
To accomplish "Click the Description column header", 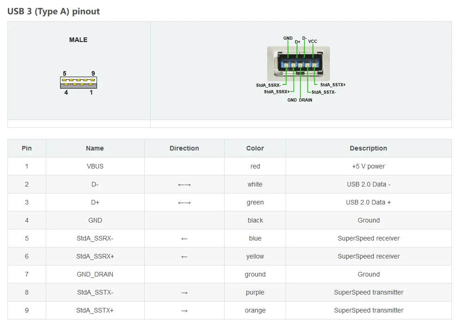I will coord(368,148).
